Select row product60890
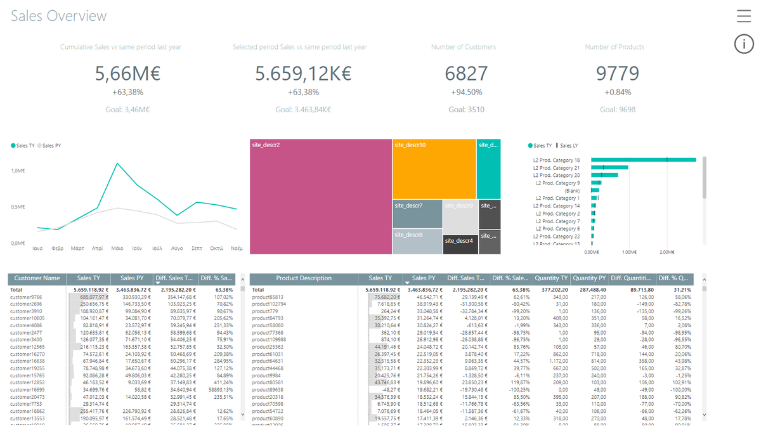This screenshot has height=428, width=761. pyautogui.click(x=473, y=418)
